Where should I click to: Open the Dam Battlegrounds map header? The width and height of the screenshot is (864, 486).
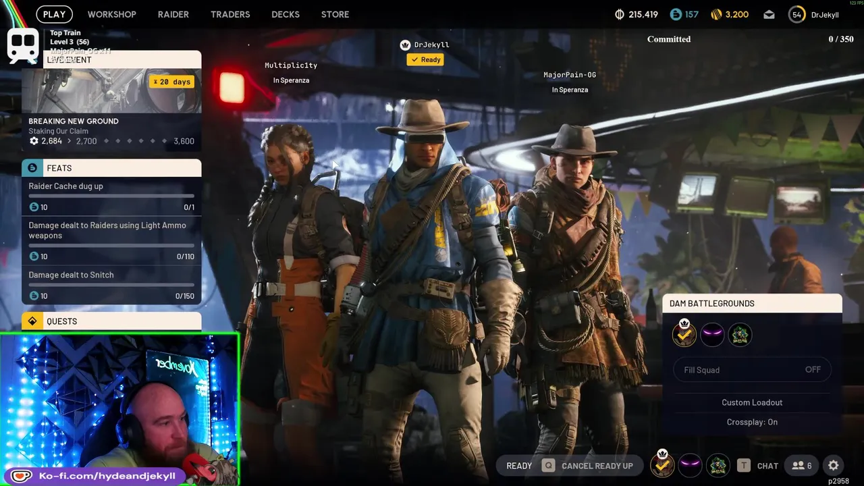pos(752,304)
